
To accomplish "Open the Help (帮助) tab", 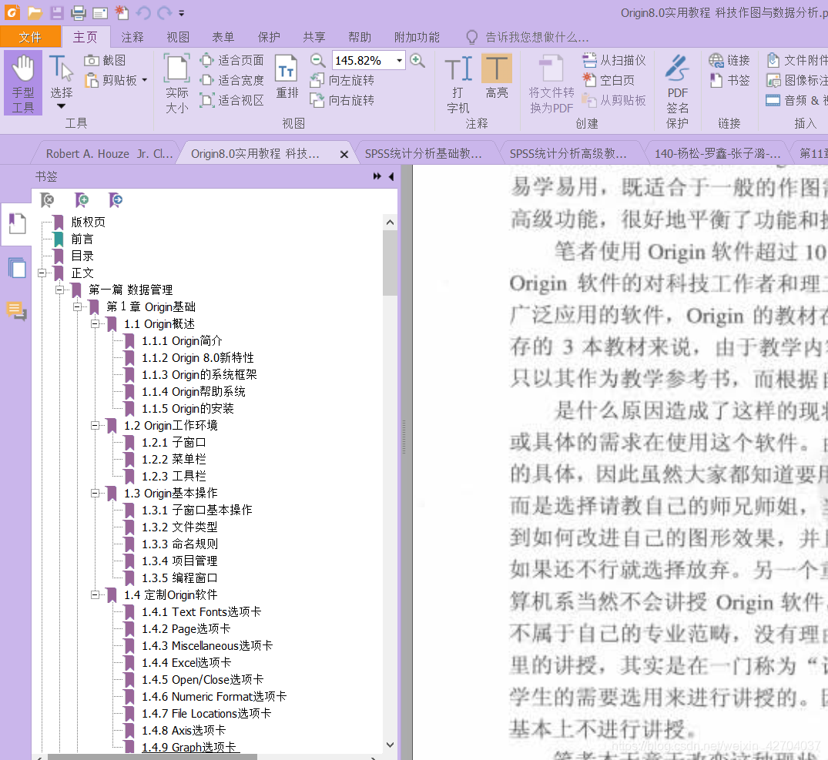I will pos(360,37).
